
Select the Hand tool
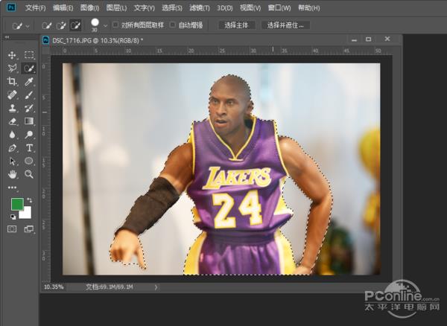(x=12, y=174)
